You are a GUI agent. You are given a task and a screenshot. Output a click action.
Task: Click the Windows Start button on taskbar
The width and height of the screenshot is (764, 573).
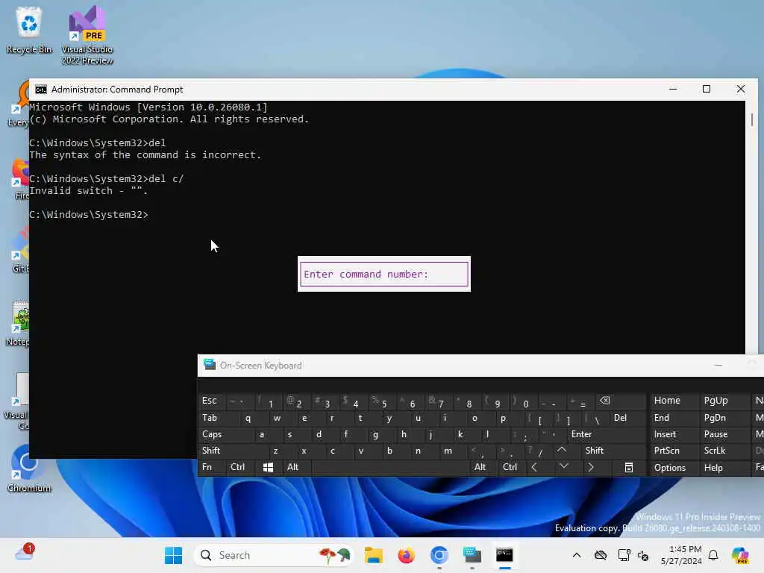(173, 555)
